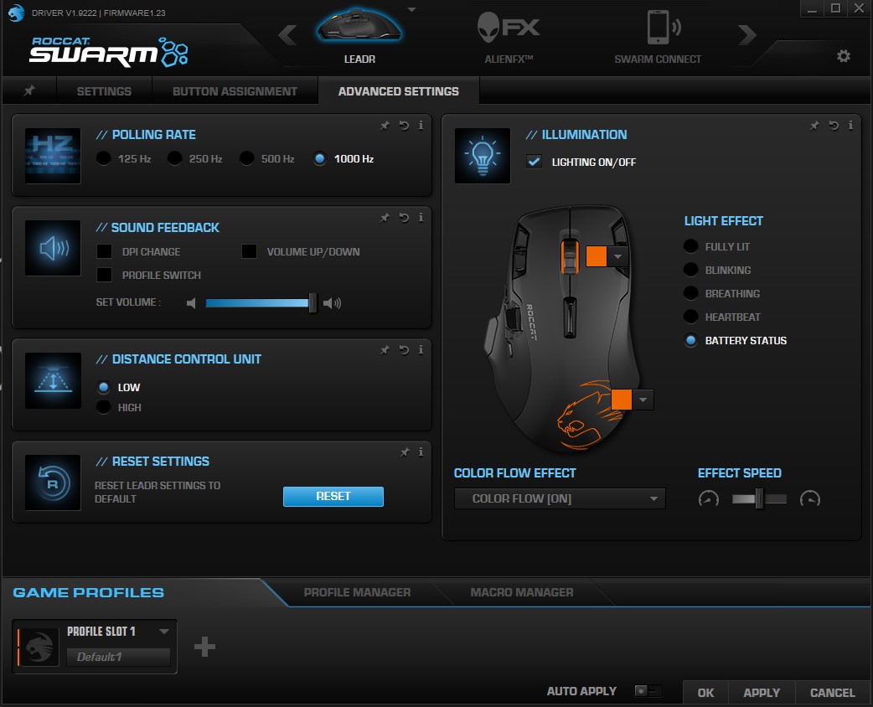Show info for the Sound Feedback panel
Screen dimensions: 873x707
point(421,218)
